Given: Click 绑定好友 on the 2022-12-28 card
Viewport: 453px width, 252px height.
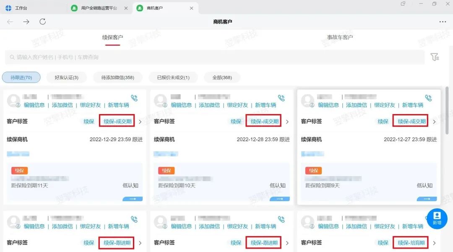Looking at the screenshot, I should [237, 105].
